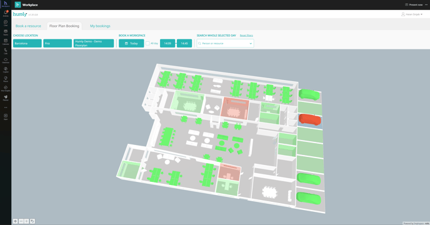Open the Calls icon in the sidebar
The height and width of the screenshot is (225, 430).
pyautogui.click(x=6, y=51)
